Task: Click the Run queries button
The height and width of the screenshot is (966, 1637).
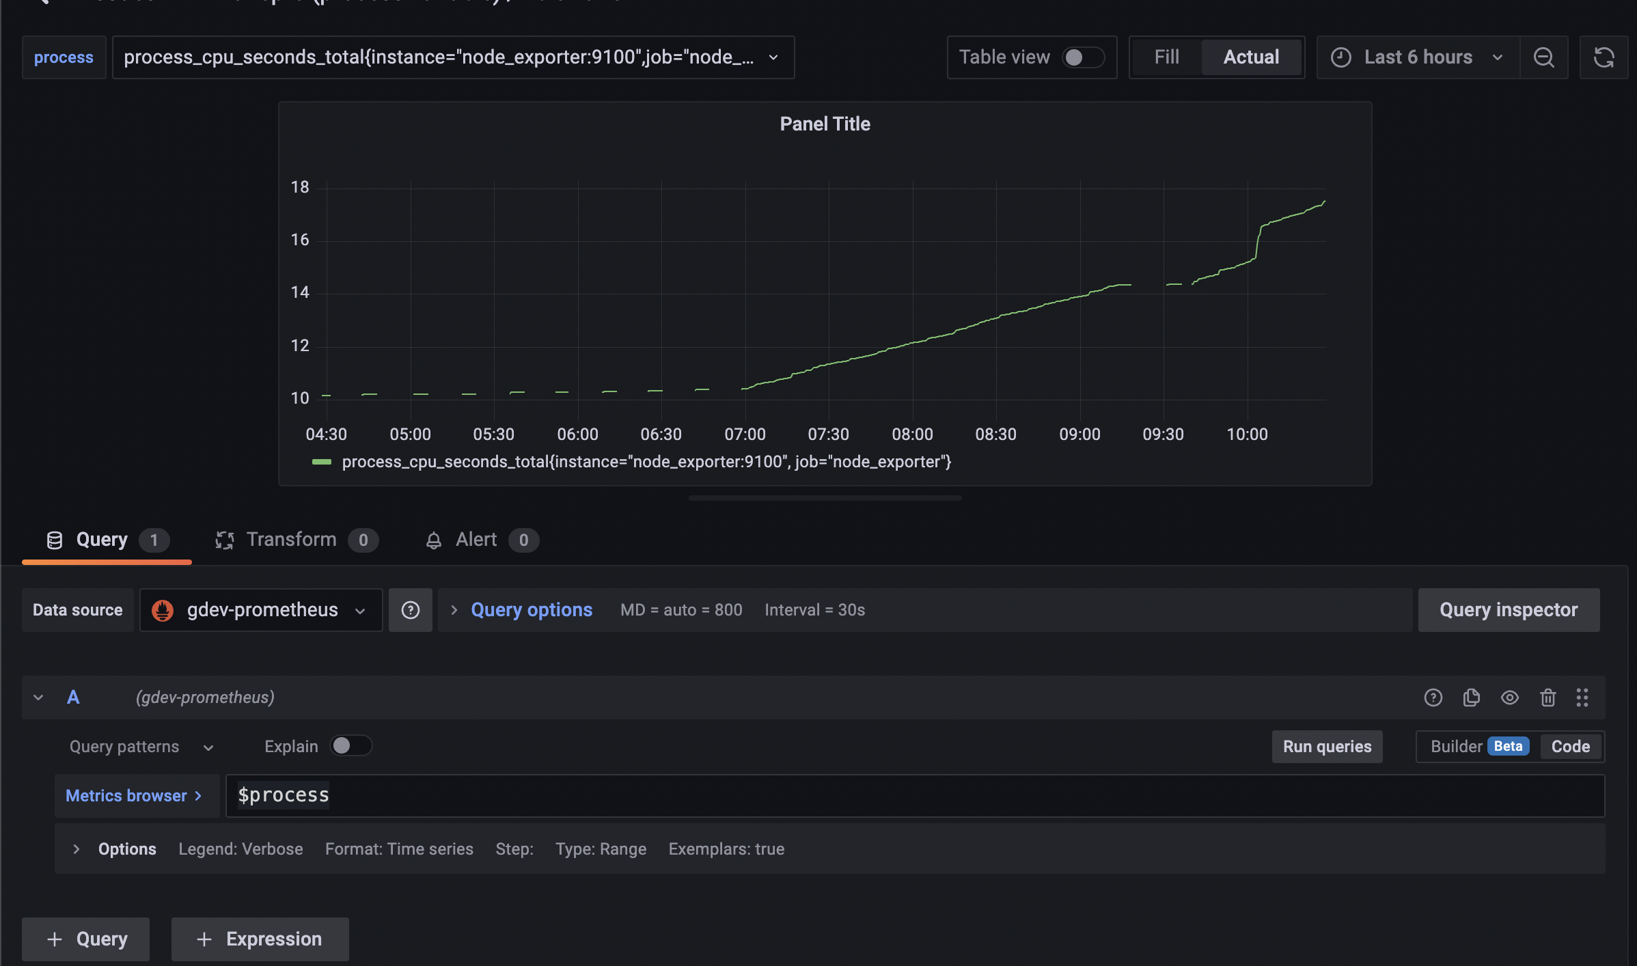Action: [x=1326, y=747]
